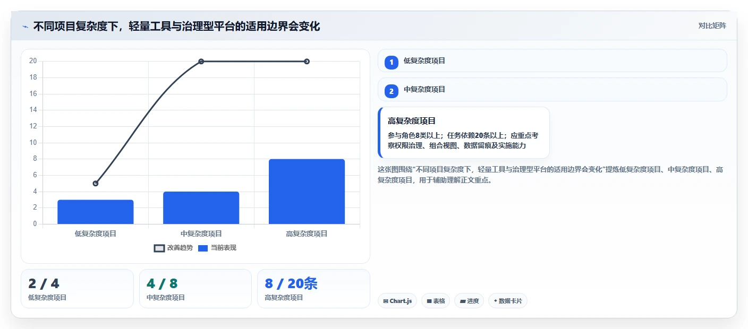
Task: Click the sparkle icon in 数据卡片 tag
Action: pyautogui.click(x=496, y=301)
